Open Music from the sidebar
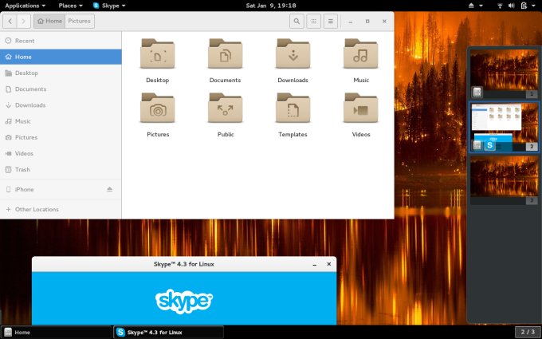This screenshot has height=339, width=542. click(61, 121)
